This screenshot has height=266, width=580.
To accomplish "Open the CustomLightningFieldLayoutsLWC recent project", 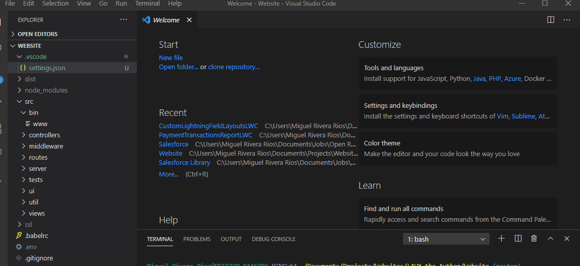I will click(209, 126).
